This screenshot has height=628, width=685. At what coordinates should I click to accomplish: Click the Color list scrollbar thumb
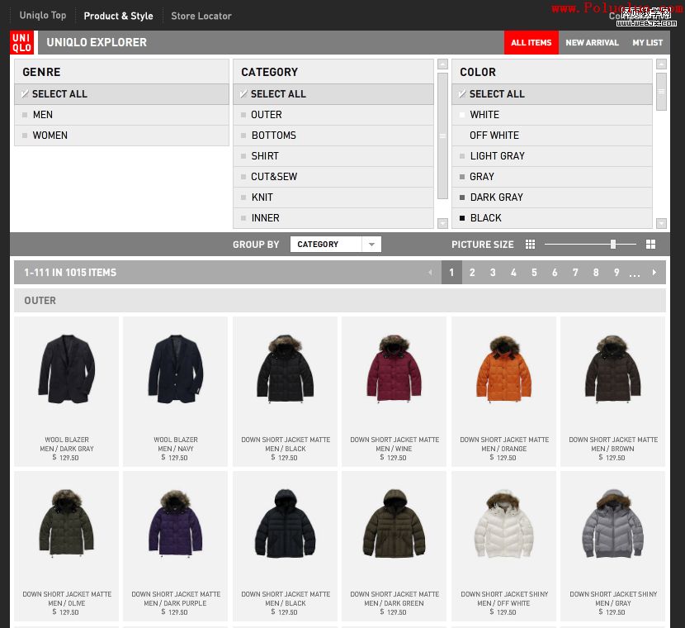[x=661, y=92]
